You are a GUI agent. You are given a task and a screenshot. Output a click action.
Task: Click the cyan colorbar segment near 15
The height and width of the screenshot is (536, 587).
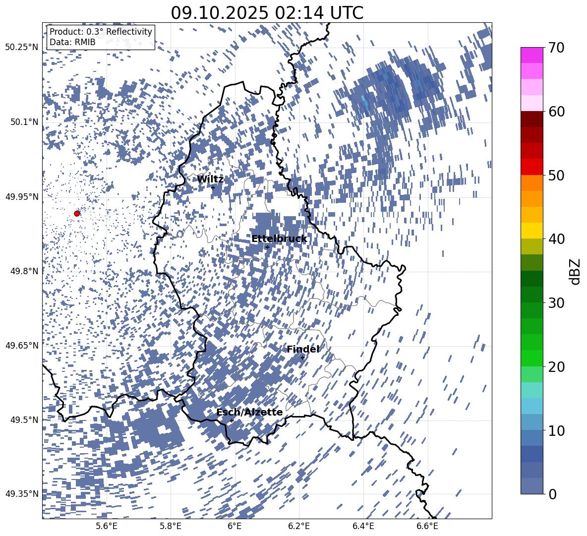click(531, 390)
